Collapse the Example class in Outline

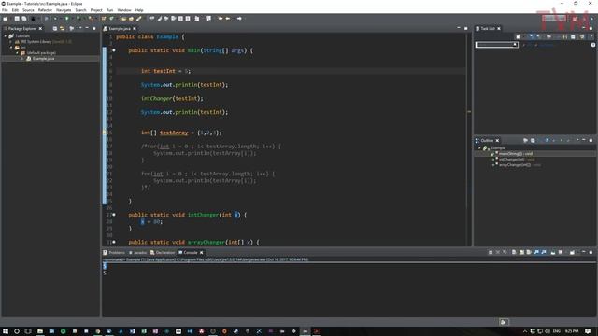pyautogui.click(x=479, y=148)
